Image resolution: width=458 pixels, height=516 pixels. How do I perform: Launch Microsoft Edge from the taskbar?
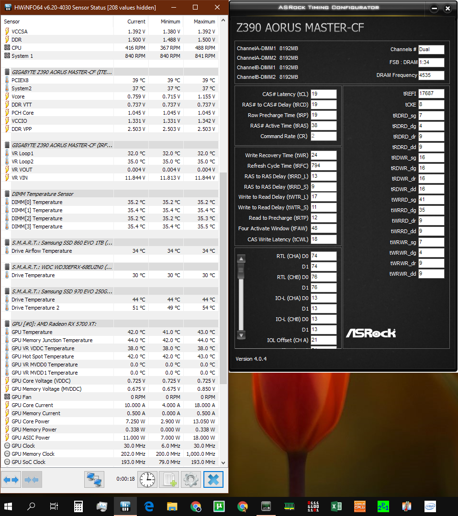(149, 506)
